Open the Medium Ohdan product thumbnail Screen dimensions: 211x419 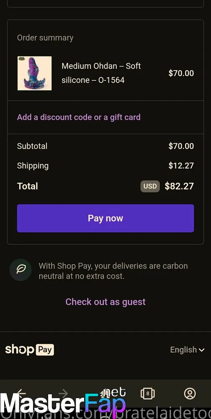[34, 73]
